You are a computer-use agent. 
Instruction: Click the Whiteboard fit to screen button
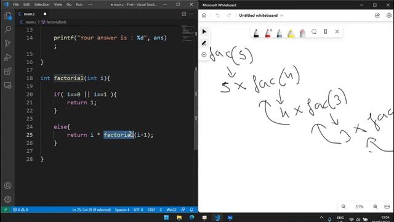[387, 207]
